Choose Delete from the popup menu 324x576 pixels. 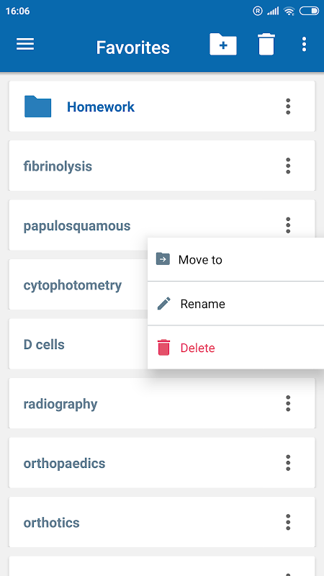pyautogui.click(x=235, y=348)
